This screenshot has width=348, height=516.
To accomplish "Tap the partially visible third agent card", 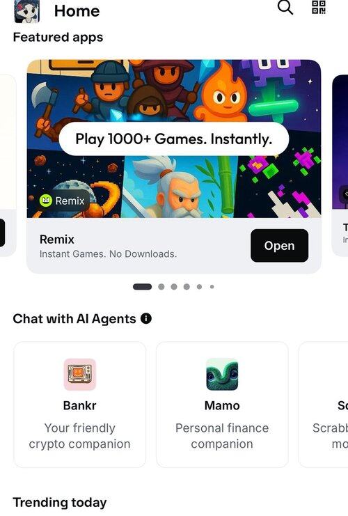I will 323,405.
